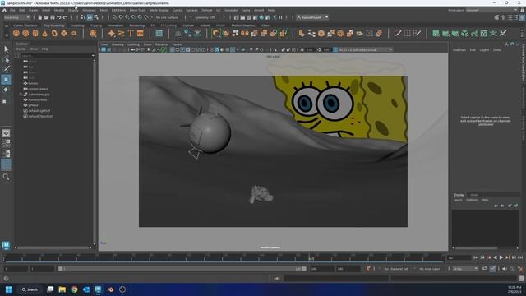Click the Multi-Cut knife shelf icon

[x=398, y=33]
